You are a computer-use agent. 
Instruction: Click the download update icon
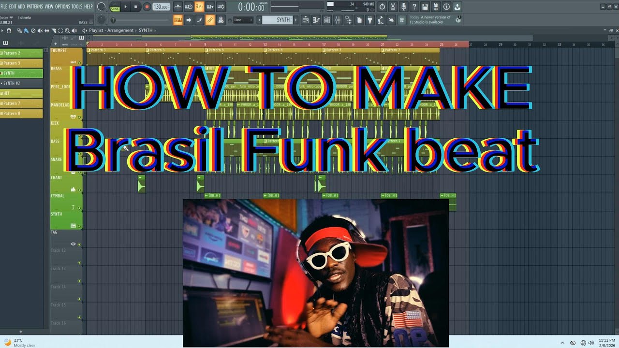pyautogui.click(x=457, y=7)
